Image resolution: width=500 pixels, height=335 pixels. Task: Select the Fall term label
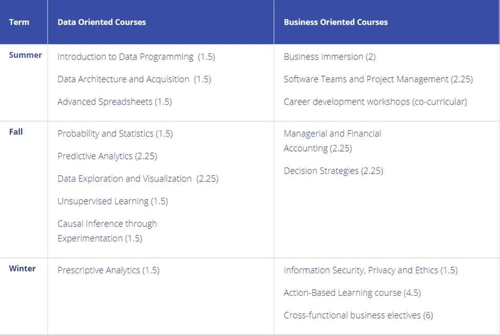(16, 132)
